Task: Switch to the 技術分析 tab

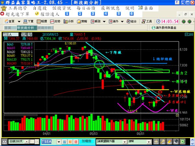Action: tap(45, 28)
